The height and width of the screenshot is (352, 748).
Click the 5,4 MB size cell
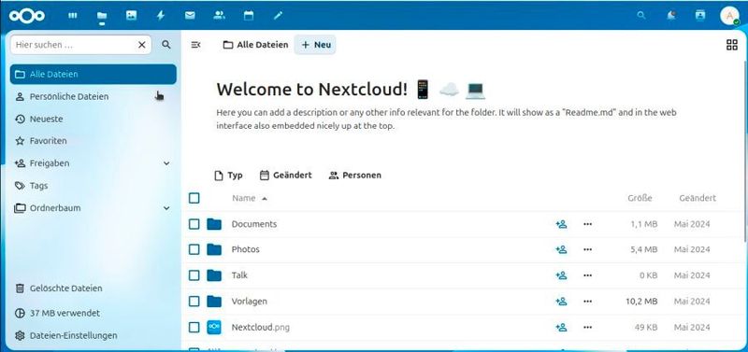[x=644, y=249]
